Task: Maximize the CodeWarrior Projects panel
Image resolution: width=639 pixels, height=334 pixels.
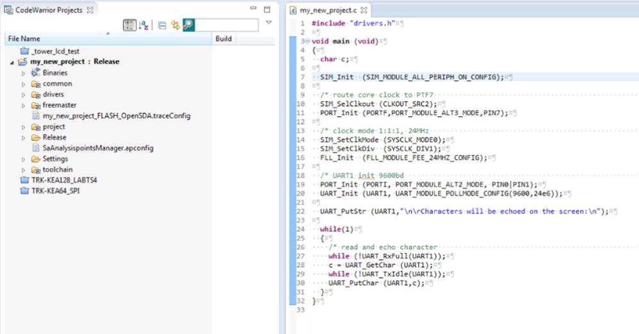Action: 267,10
